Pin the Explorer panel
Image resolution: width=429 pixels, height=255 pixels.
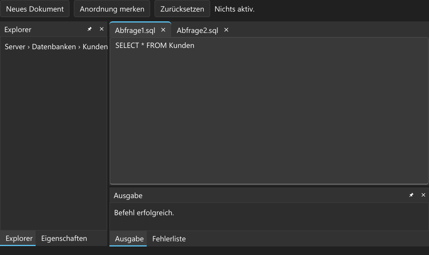pos(90,29)
